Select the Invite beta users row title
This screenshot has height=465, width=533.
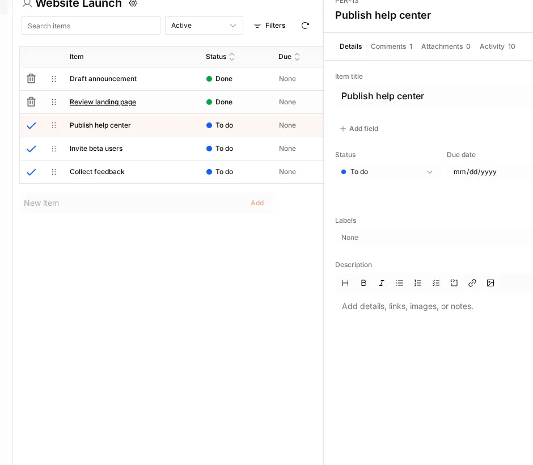pos(96,149)
